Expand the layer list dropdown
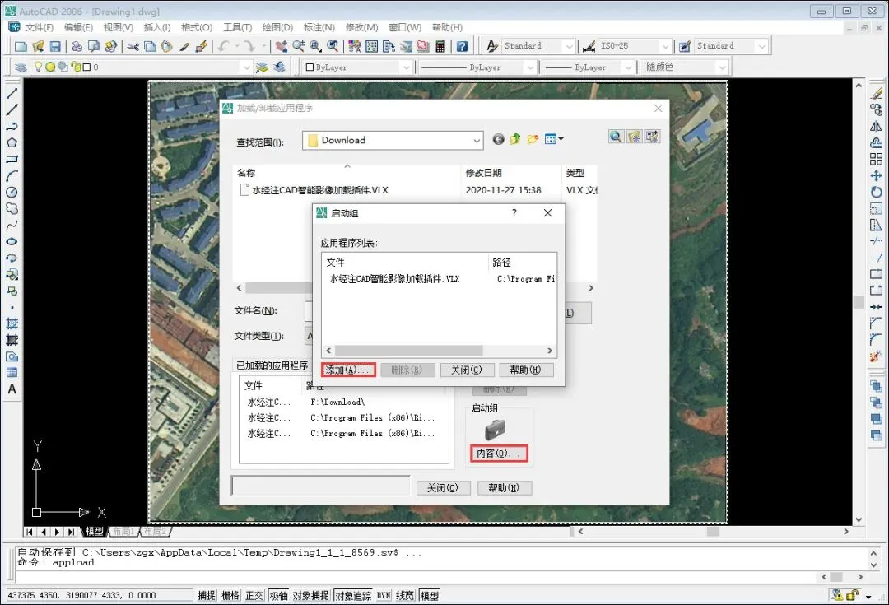Image resolution: width=889 pixels, height=605 pixels. (x=247, y=67)
